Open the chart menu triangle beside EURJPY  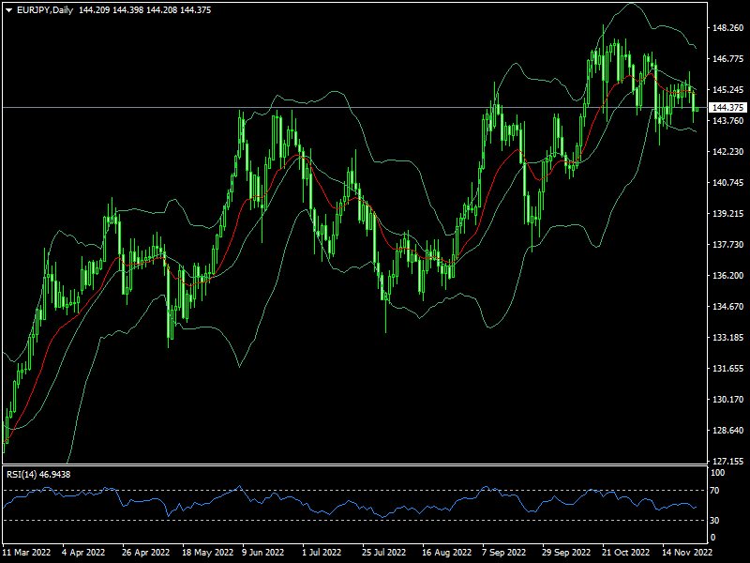(x=9, y=10)
